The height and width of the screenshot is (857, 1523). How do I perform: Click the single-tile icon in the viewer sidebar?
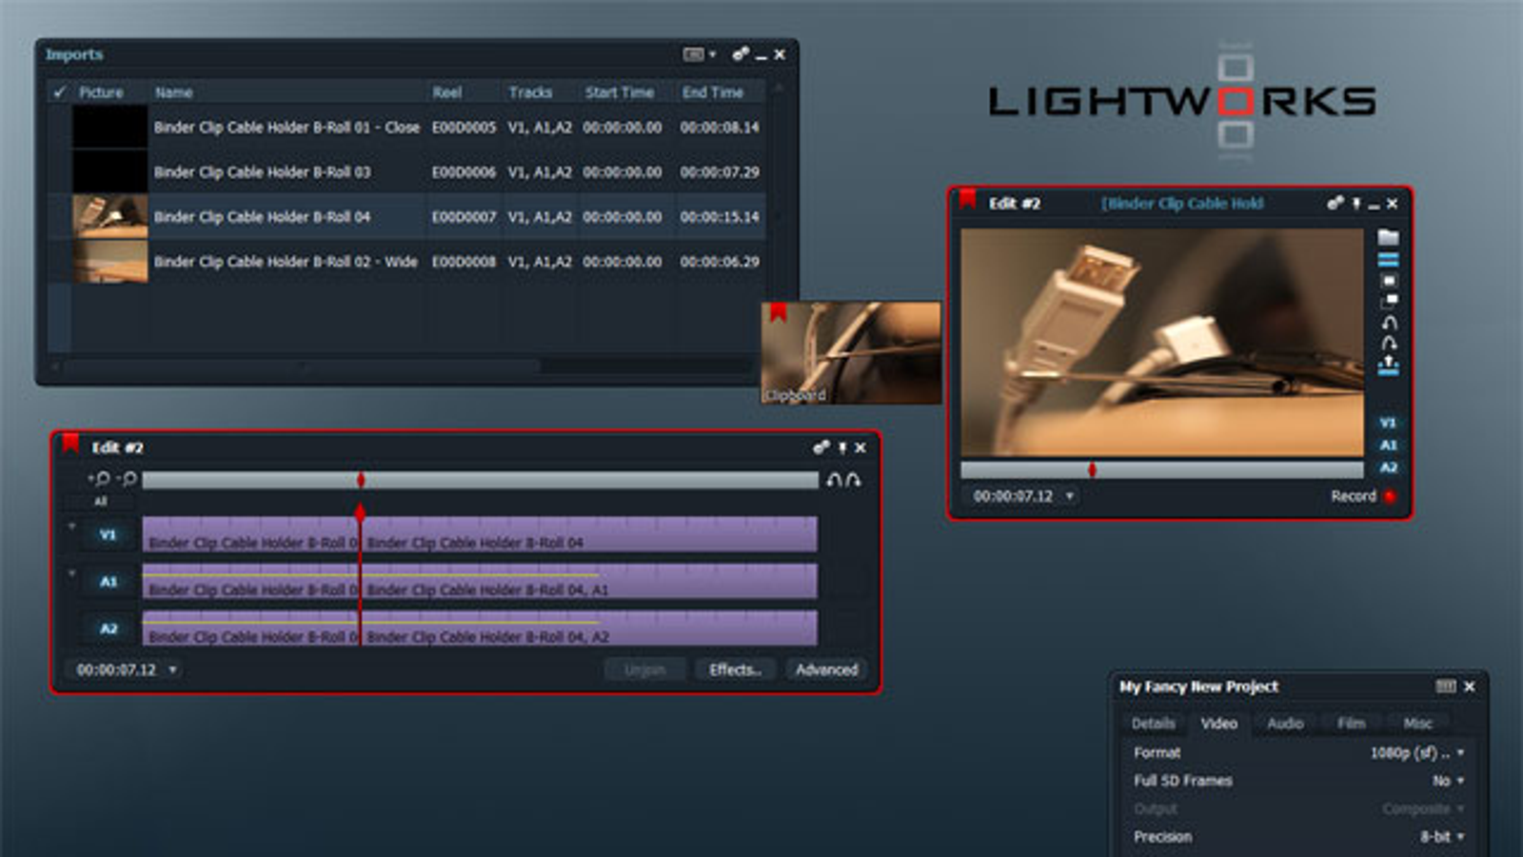(x=1389, y=281)
